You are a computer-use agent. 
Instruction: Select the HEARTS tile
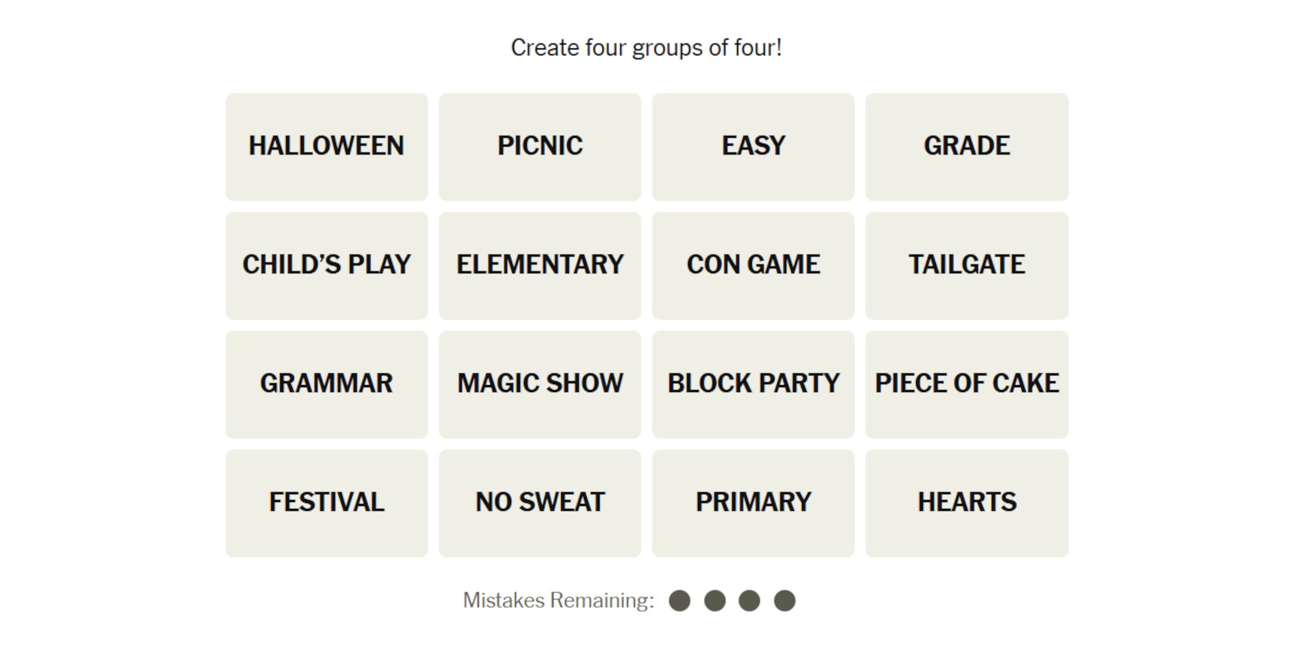[967, 503]
